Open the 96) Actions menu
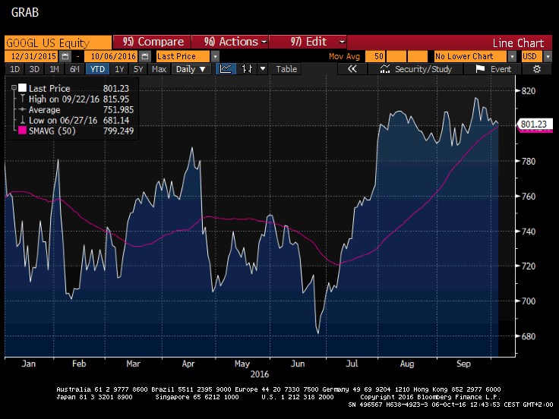 pyautogui.click(x=230, y=42)
